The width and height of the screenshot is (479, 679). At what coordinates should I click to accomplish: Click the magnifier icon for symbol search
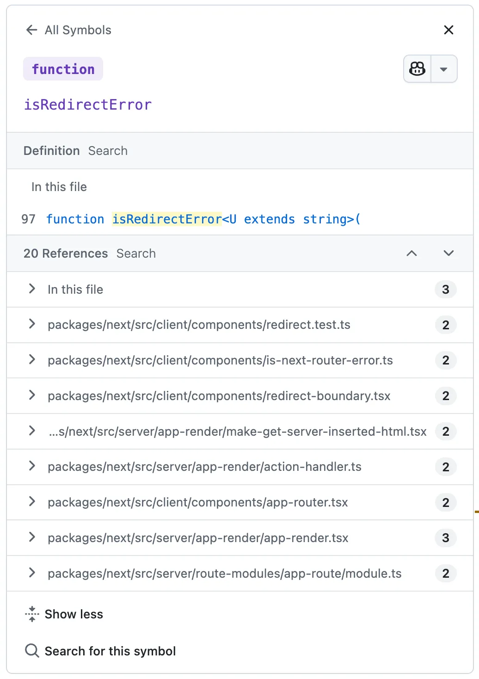(x=32, y=651)
